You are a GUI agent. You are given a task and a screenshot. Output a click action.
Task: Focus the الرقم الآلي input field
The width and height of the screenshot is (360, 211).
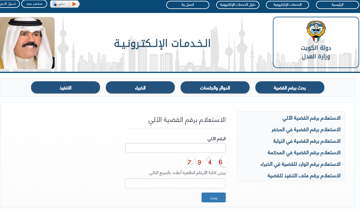pos(175,148)
